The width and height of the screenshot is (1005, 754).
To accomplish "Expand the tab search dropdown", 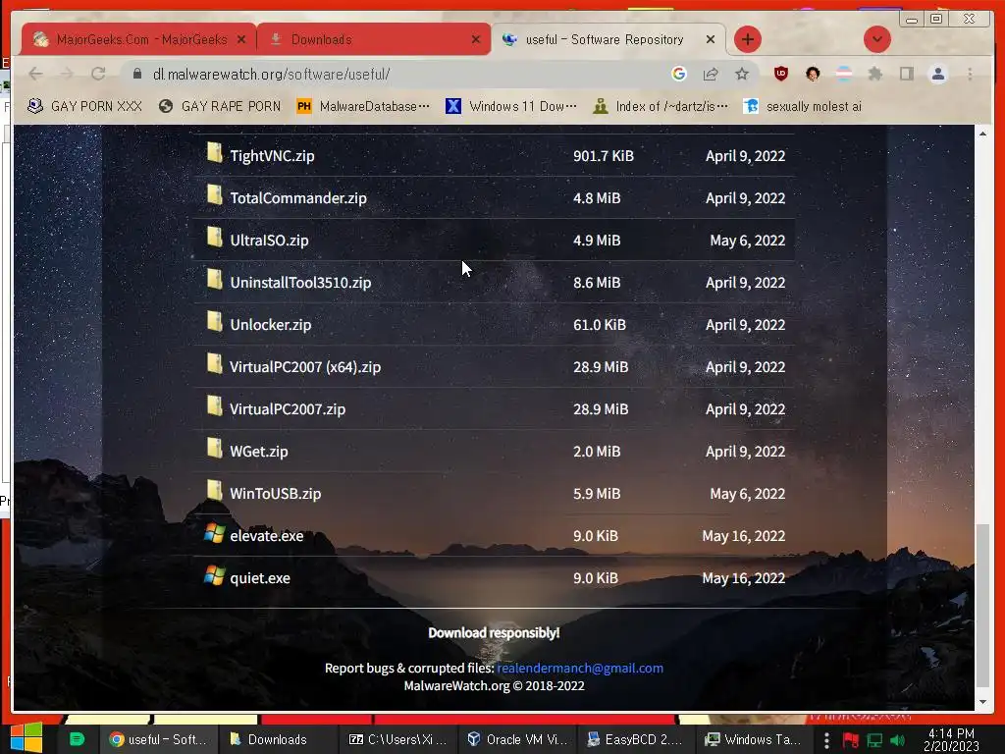I will point(876,39).
